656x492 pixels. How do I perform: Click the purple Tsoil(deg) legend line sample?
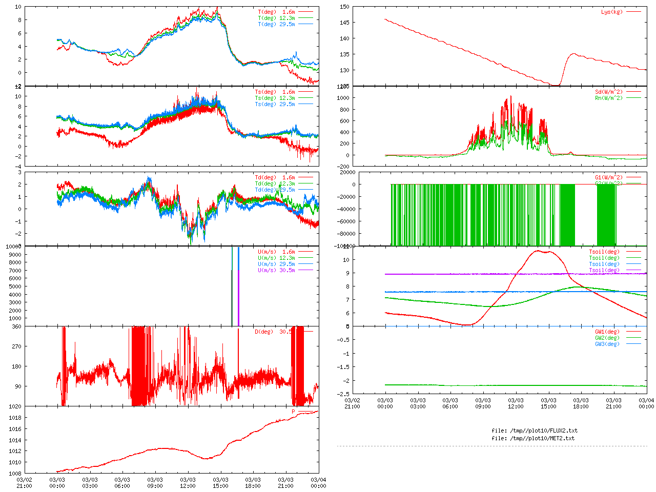[x=633, y=270]
